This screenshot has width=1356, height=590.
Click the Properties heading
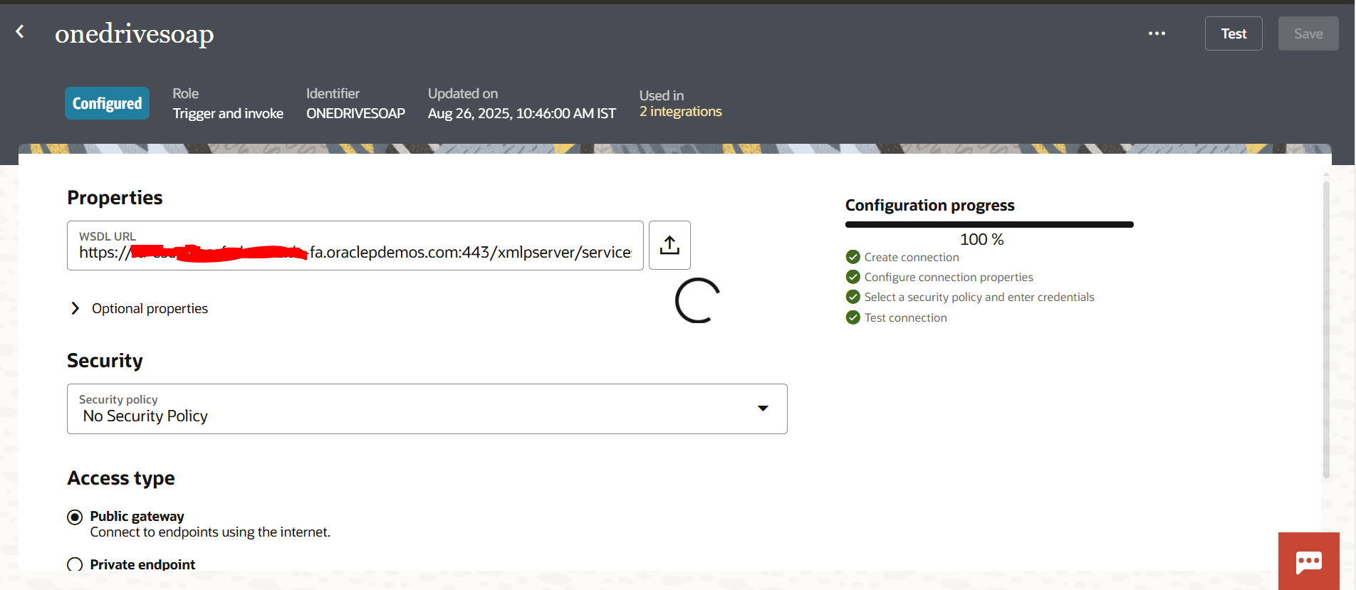(x=115, y=198)
